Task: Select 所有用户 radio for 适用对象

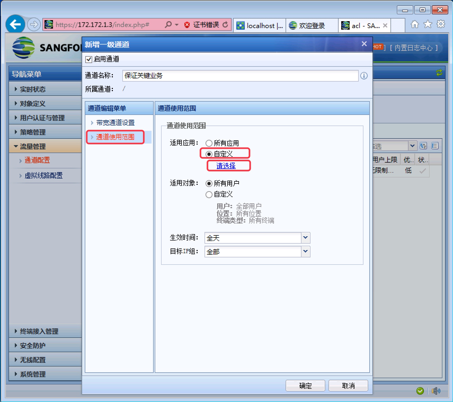Action: coord(209,184)
